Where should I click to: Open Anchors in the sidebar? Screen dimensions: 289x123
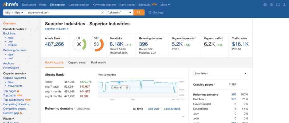(x=9, y=64)
